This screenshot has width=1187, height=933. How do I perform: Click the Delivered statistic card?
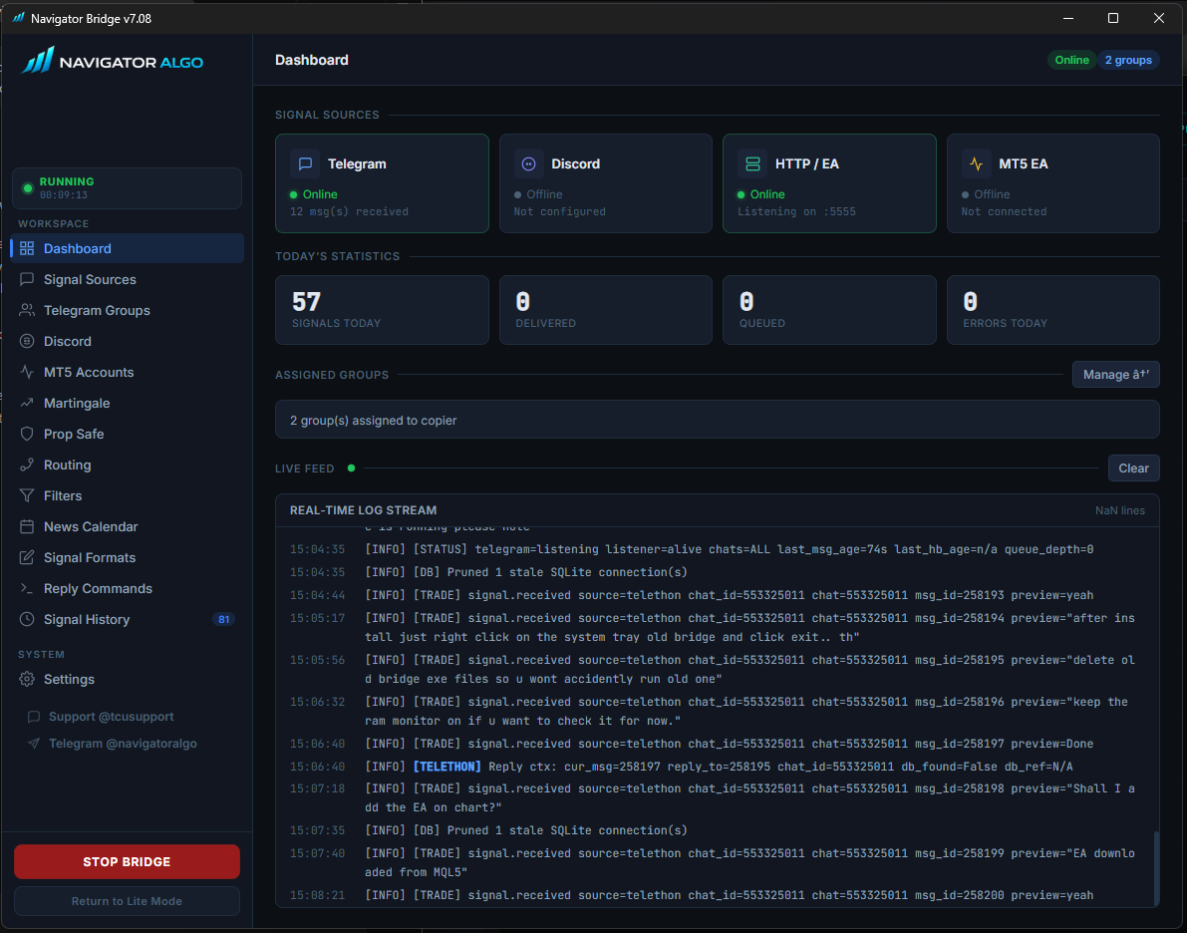click(606, 310)
